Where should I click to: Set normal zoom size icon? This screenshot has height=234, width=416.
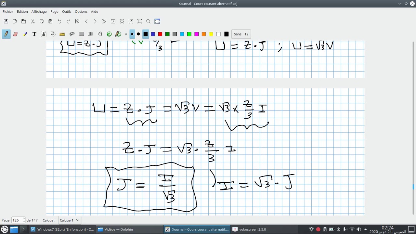click(140, 21)
